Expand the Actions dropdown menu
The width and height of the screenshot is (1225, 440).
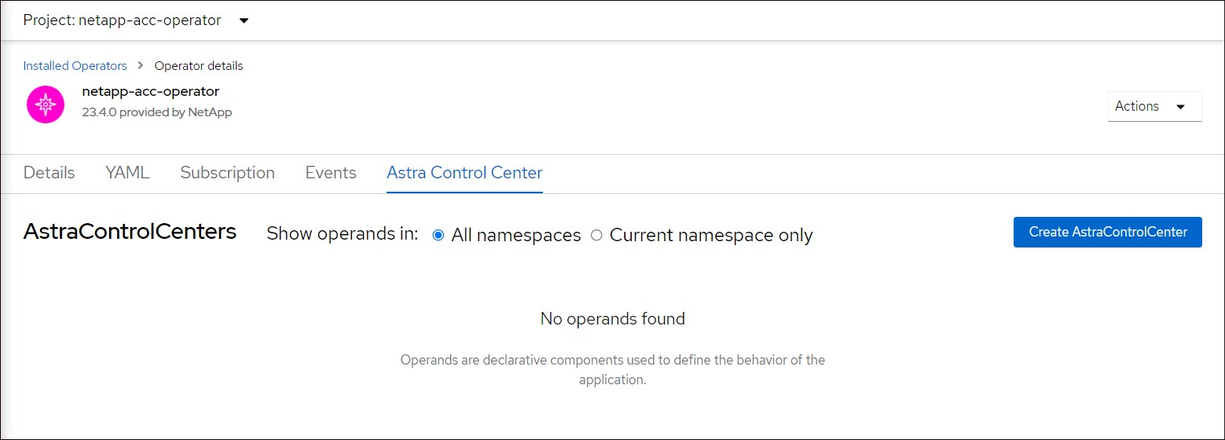[x=1154, y=107]
